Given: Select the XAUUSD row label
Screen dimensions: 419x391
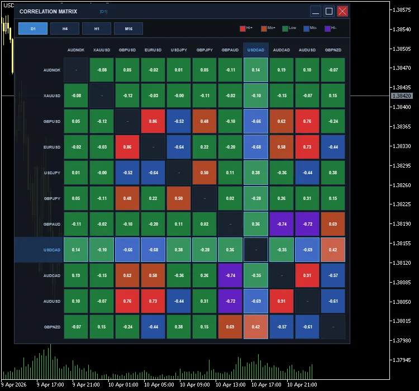Looking at the screenshot, I should click(x=52, y=96).
